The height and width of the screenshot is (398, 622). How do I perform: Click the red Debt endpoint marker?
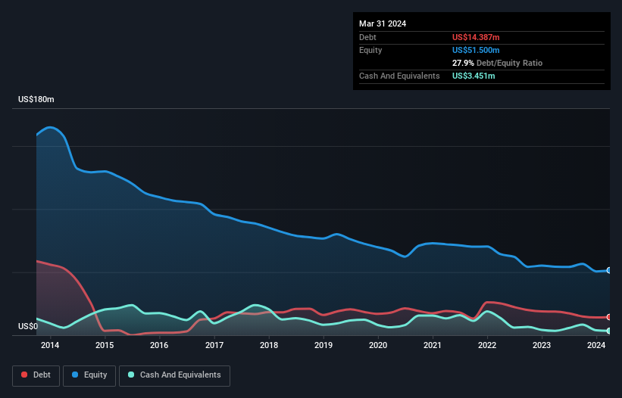[x=609, y=317]
